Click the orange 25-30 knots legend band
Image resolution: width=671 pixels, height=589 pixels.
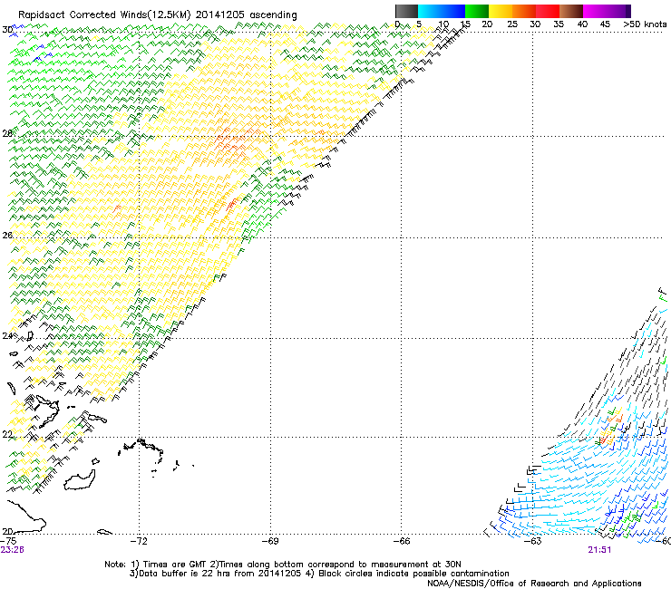click(524, 11)
